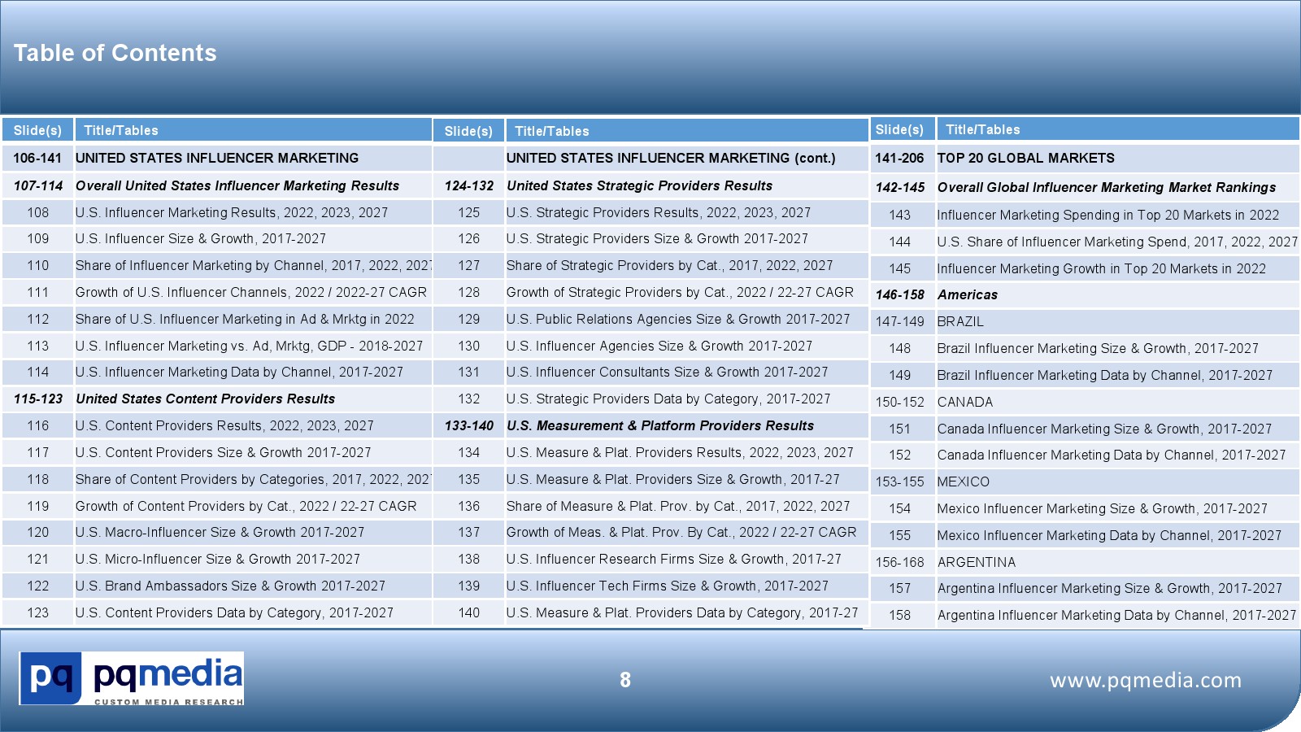Open U.S. Public Relations Agencies Size entry
The image size is (1301, 732).
[677, 319]
